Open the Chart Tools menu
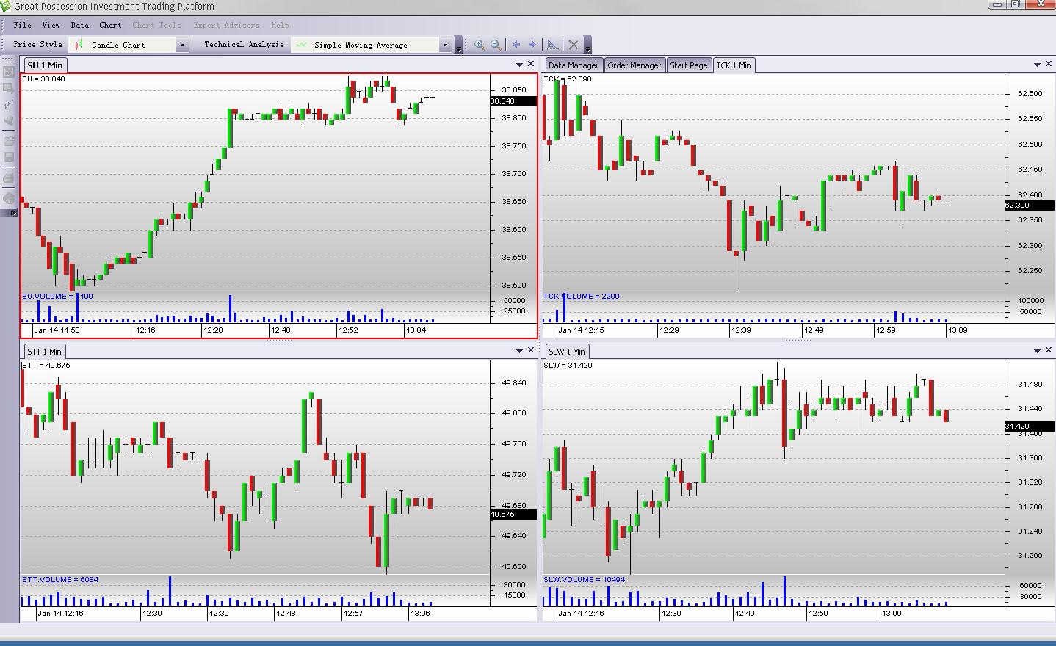Screen dimensions: 1056x646 tap(156, 25)
